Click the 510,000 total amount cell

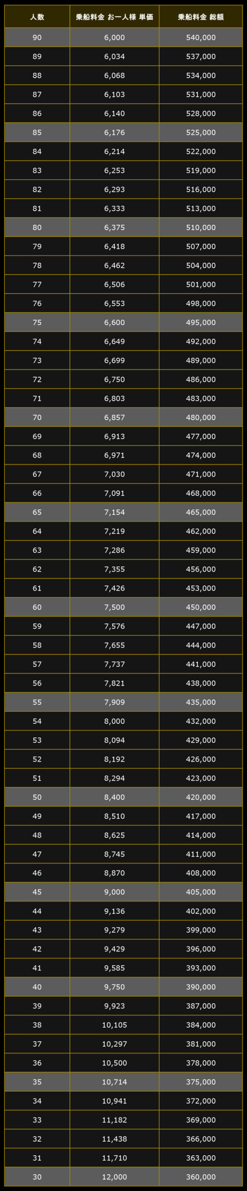pyautogui.click(x=201, y=227)
